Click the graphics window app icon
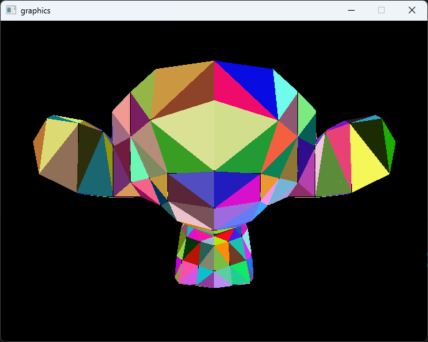 click(11, 11)
